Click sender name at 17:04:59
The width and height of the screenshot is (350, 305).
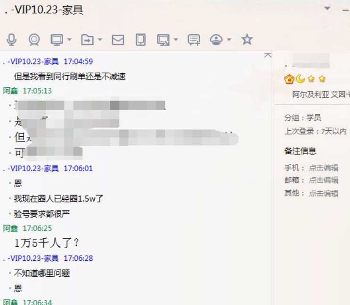click(31, 62)
